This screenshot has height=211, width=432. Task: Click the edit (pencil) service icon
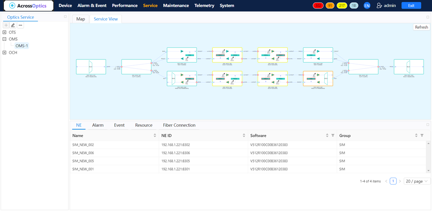point(13,25)
